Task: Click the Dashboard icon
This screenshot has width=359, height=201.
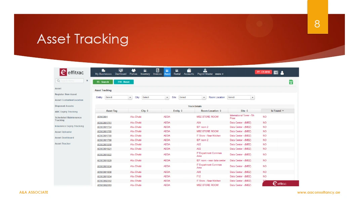Action: pyautogui.click(x=121, y=72)
